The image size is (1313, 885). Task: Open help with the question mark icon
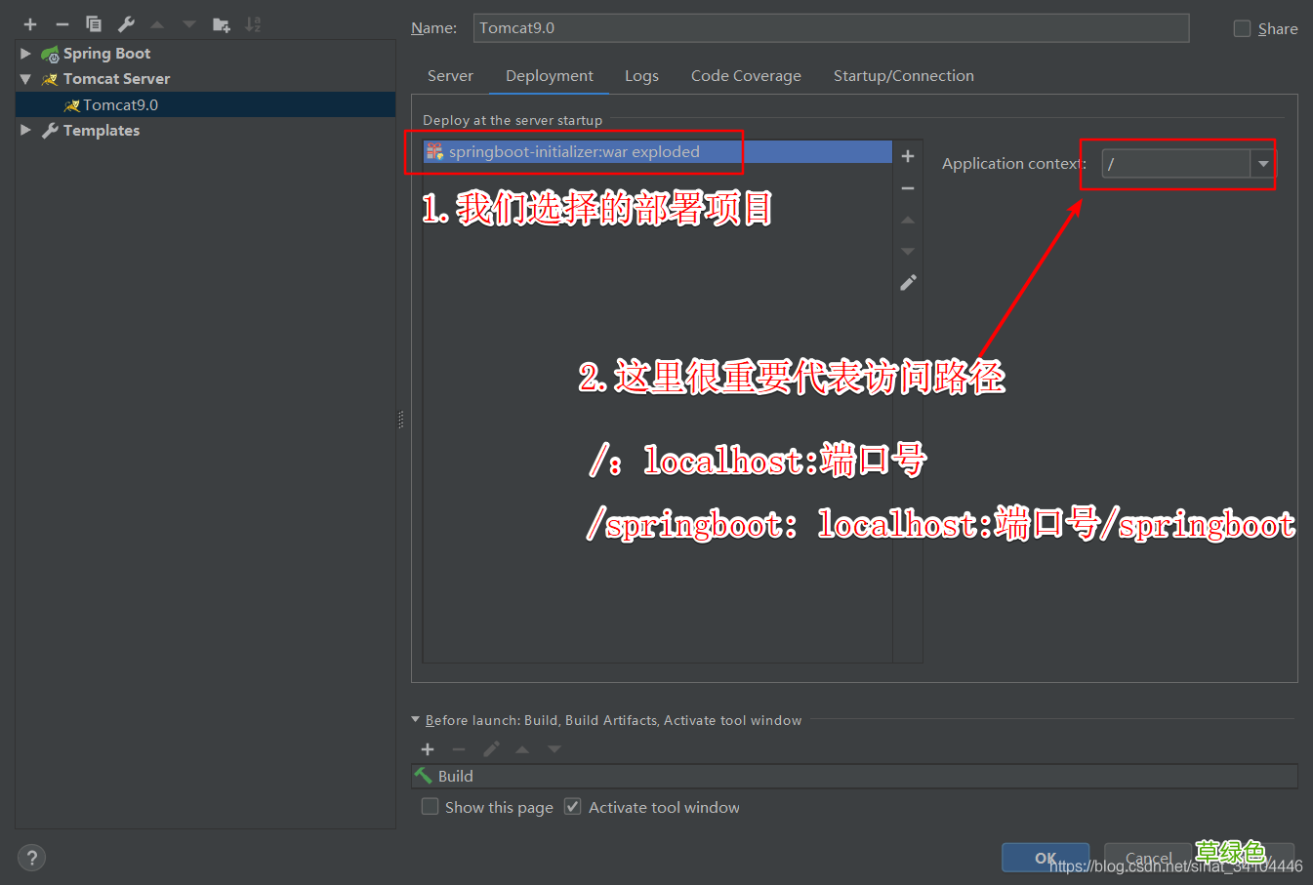tap(31, 857)
